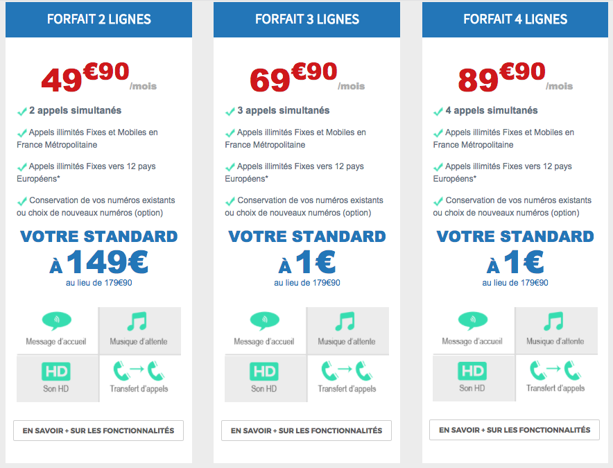Open fonctionnalités details for Forfait 2 Lignes

point(98,431)
